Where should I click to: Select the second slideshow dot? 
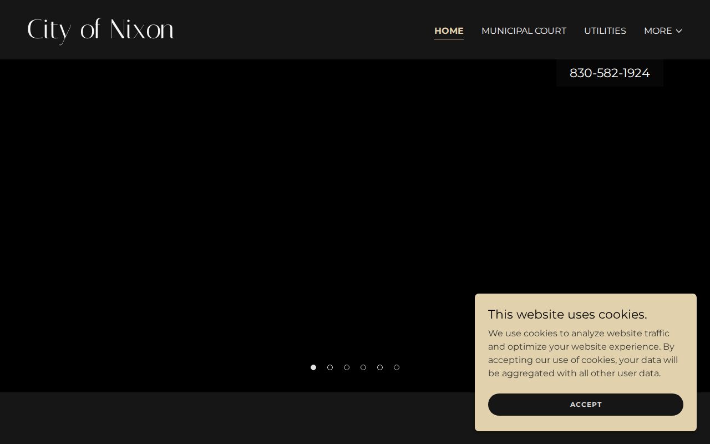pos(330,367)
